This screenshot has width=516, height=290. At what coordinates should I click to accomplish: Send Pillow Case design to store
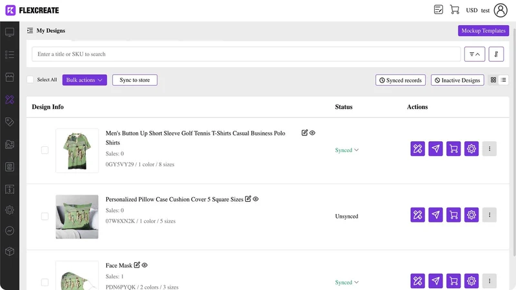(435, 215)
